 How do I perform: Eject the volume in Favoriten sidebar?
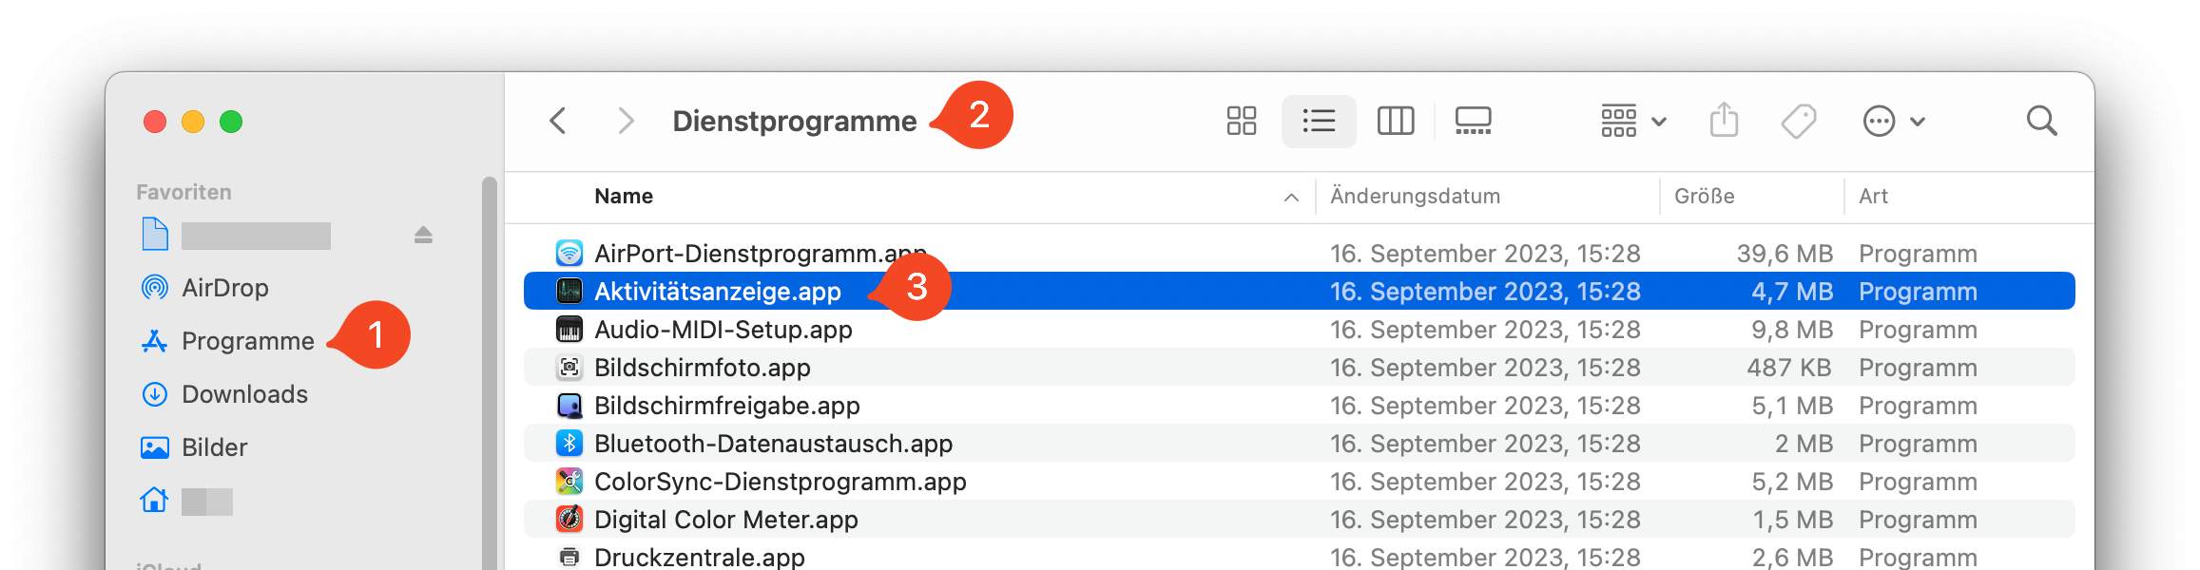pos(423,235)
